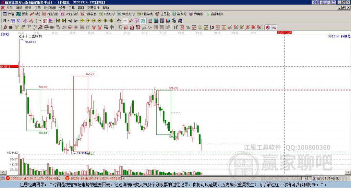351x188 pixels.
Task: Open the 江恩 menu
Action: click(38, 8)
